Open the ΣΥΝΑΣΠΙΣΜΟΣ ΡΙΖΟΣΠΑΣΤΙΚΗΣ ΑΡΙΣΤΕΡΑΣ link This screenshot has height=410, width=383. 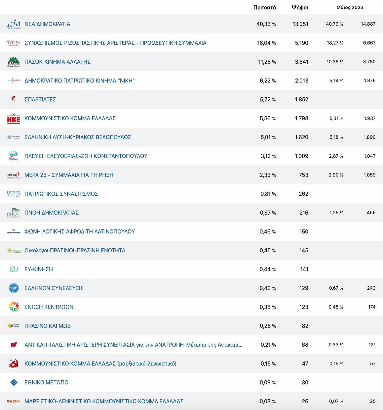115,43
